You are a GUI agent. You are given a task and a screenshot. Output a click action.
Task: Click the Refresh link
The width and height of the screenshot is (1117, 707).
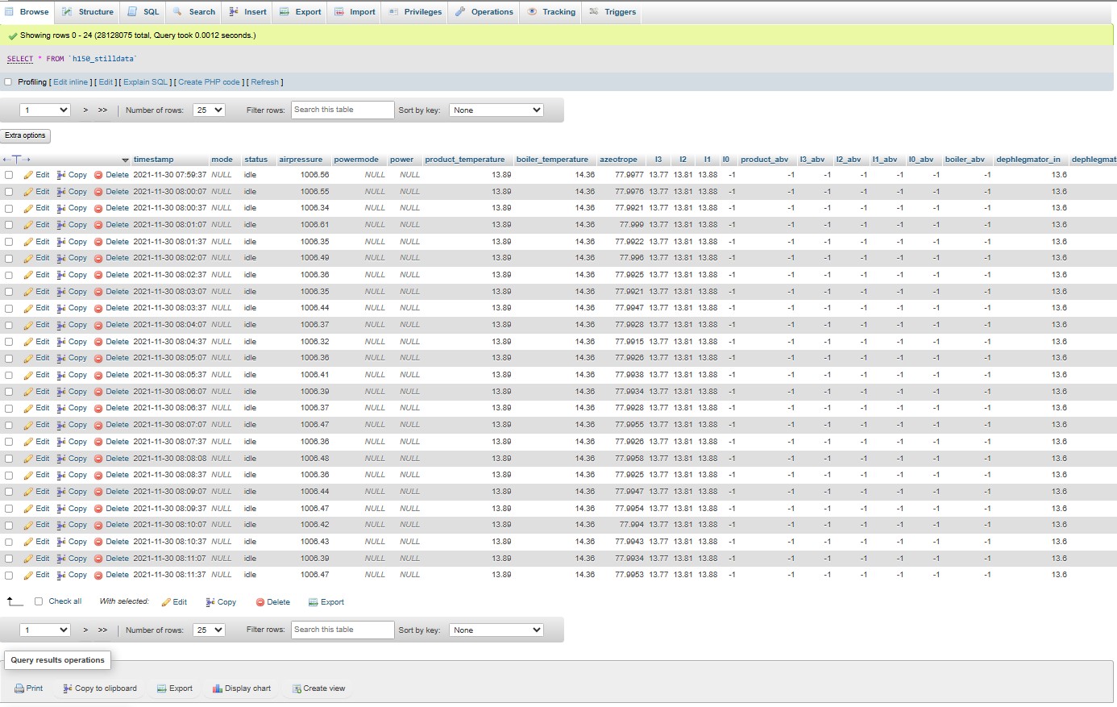click(x=264, y=82)
